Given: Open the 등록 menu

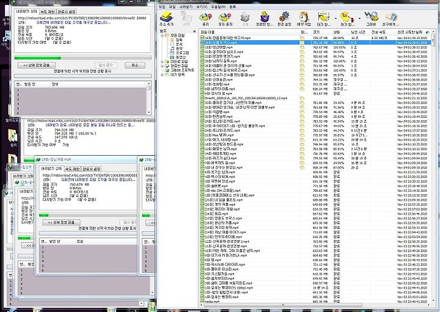Looking at the screenshot, I should 232,7.
